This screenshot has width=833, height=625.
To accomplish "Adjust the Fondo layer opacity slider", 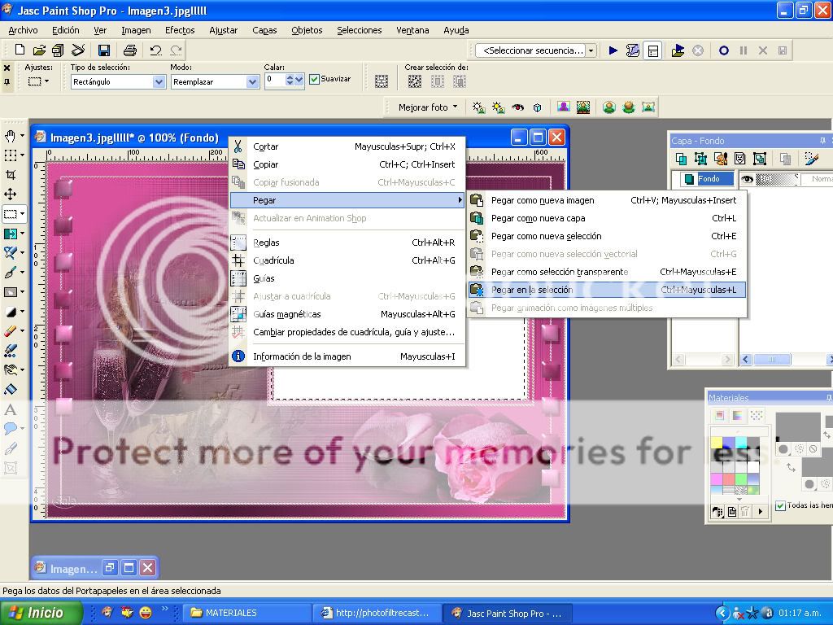I will tap(777, 179).
